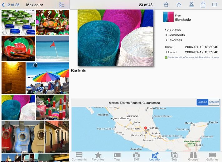The height and width of the screenshot is (162, 222).
Task: Select colonial street building thumbnail
Action: click(x=57, y=136)
